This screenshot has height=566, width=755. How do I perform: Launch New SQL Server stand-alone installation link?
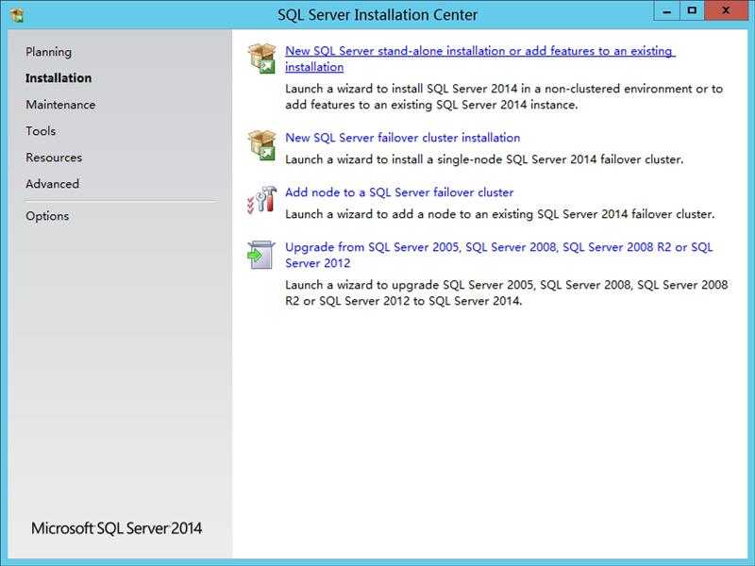tap(480, 58)
